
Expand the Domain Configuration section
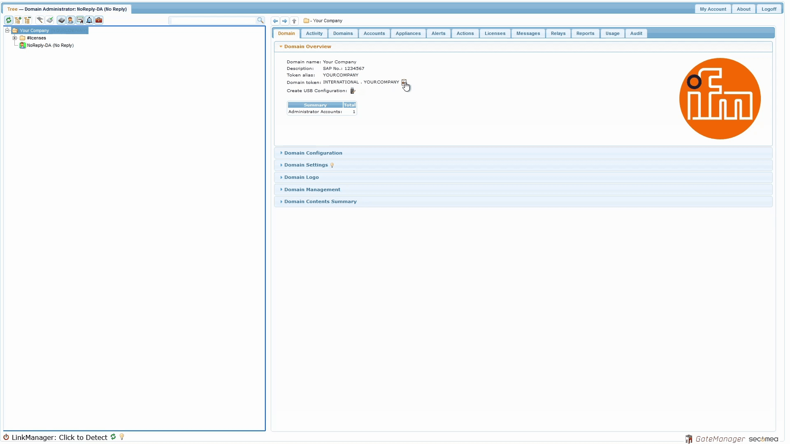coord(313,153)
